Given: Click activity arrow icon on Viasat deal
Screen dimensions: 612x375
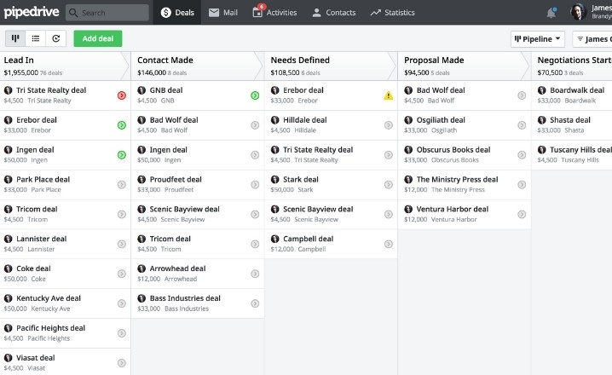Looking at the screenshot, I should pyautogui.click(x=122, y=363).
